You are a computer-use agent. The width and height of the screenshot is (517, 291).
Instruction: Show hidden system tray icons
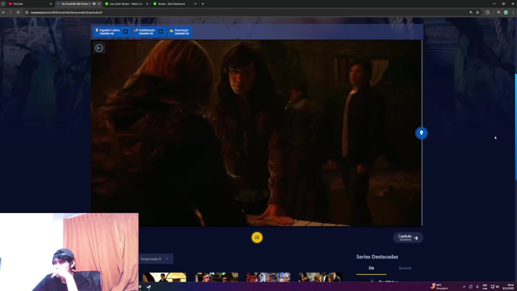coord(464,287)
